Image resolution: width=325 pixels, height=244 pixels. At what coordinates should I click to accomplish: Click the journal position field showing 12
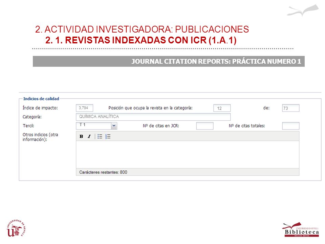click(222, 108)
